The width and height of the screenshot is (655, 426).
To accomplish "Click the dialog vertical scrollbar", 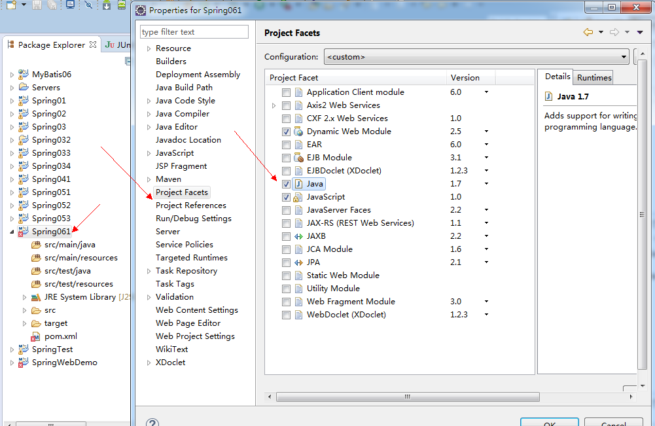I will coord(642,215).
